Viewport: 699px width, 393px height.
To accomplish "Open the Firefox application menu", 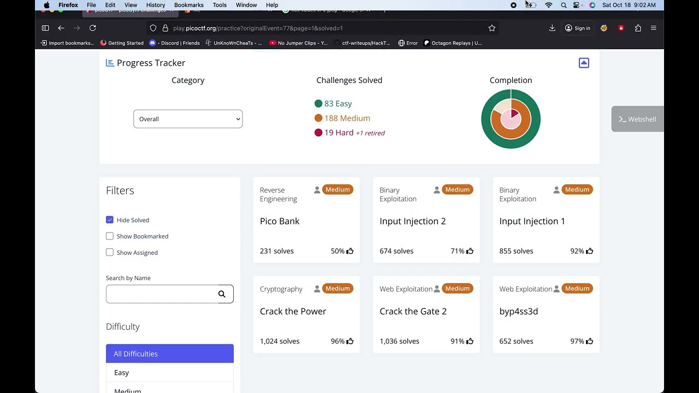I will (x=68, y=5).
